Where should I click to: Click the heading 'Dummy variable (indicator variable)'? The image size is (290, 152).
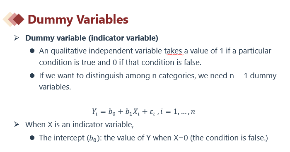(92, 38)
